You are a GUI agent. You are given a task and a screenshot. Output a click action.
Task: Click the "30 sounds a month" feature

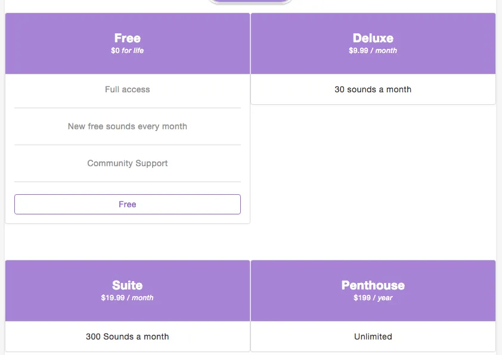click(x=373, y=89)
